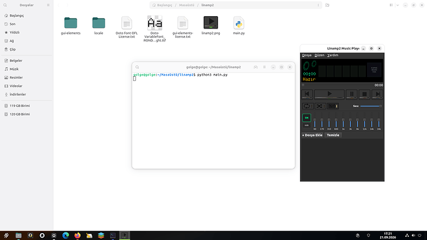Click the + Dosya Ekle button

[312, 135]
